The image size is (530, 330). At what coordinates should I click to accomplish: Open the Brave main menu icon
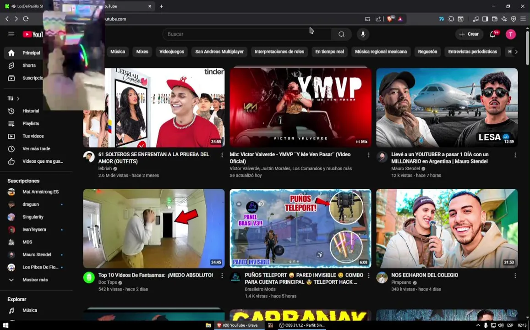coord(523,19)
